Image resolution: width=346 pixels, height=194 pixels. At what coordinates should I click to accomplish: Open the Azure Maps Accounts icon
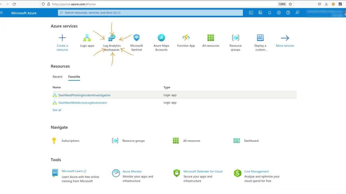161,38
